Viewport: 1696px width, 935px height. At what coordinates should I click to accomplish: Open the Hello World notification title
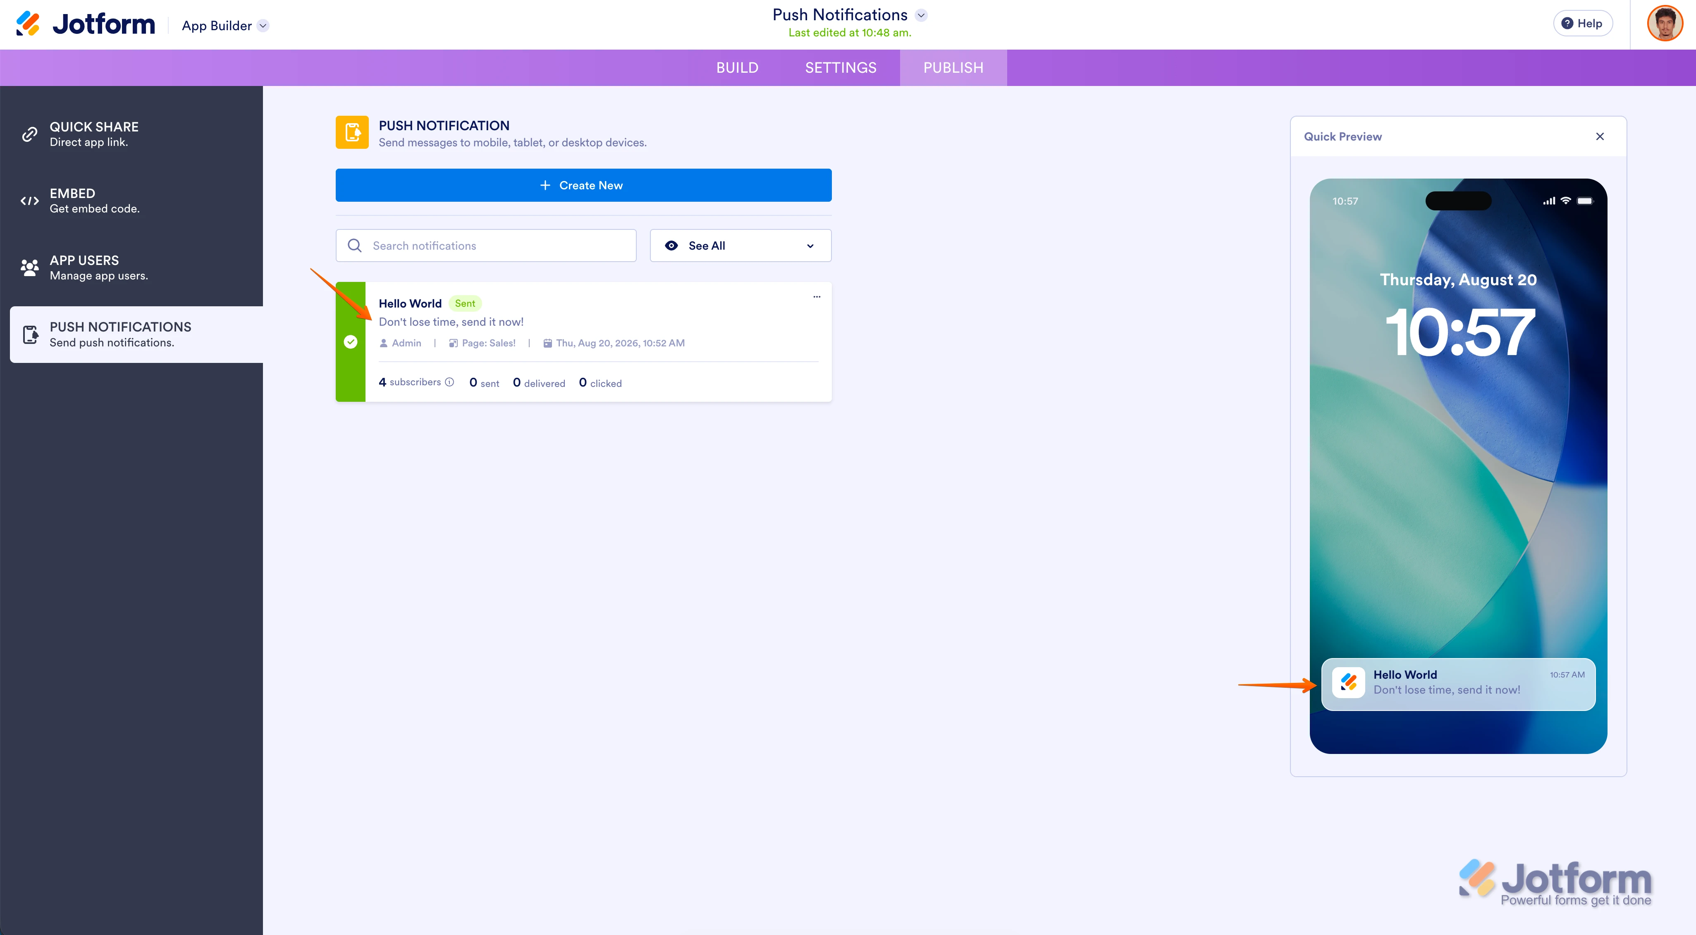(410, 303)
